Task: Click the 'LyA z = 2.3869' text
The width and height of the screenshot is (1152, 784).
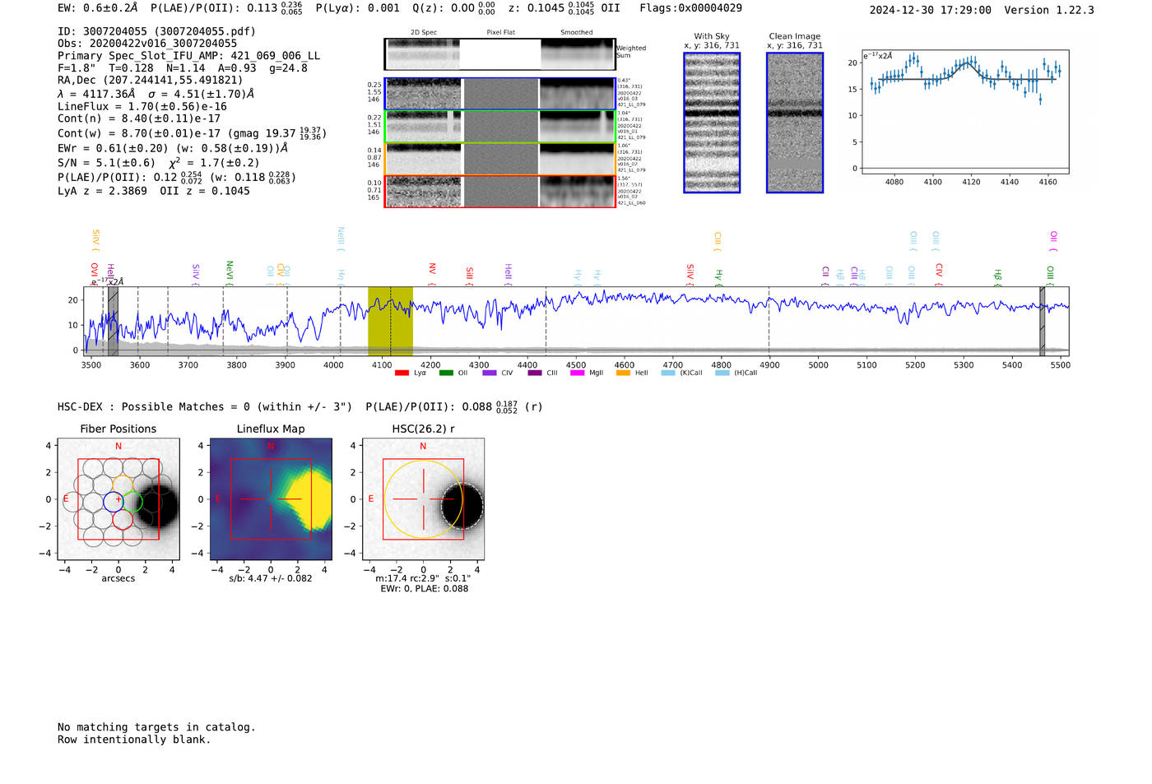Action: tap(102, 191)
